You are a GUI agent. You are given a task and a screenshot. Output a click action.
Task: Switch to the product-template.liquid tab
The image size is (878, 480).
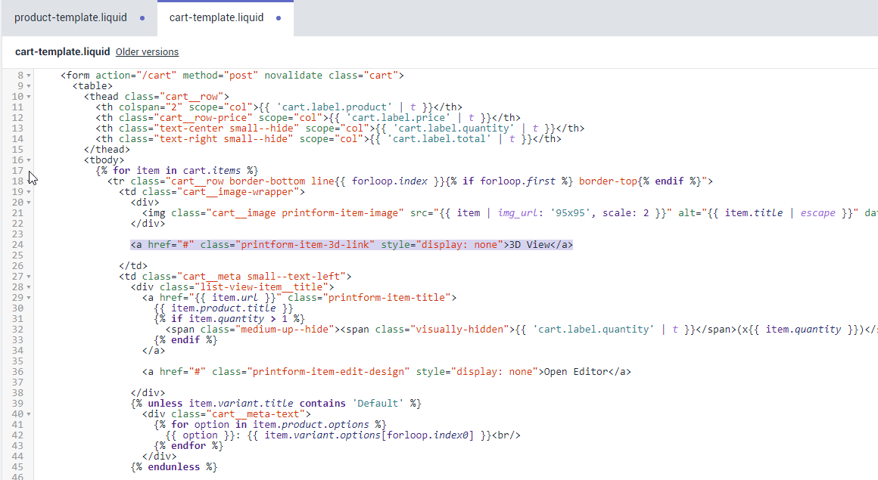(70, 17)
